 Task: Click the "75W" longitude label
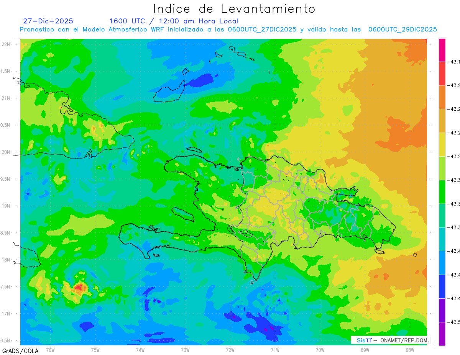point(95,350)
